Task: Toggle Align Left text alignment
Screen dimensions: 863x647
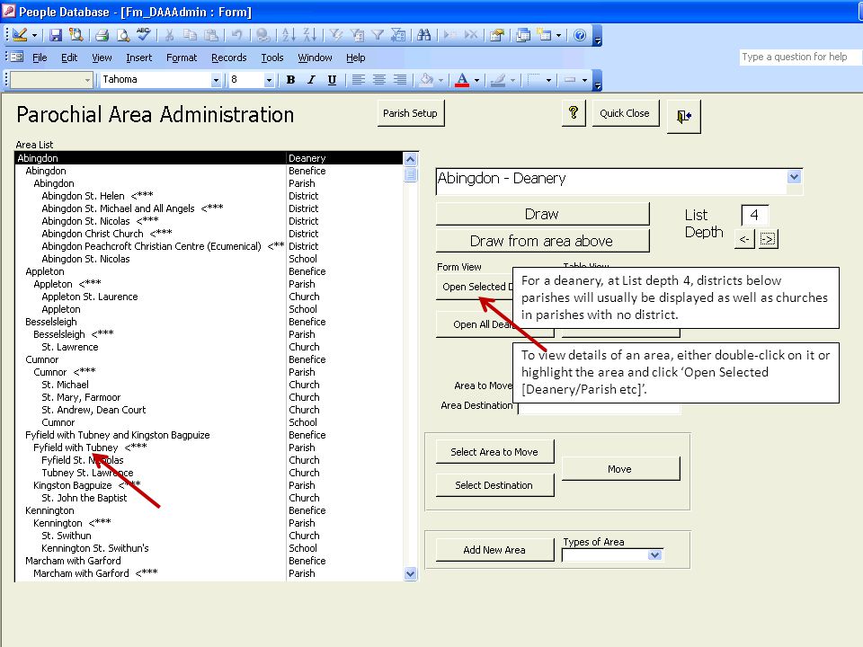Action: click(359, 80)
